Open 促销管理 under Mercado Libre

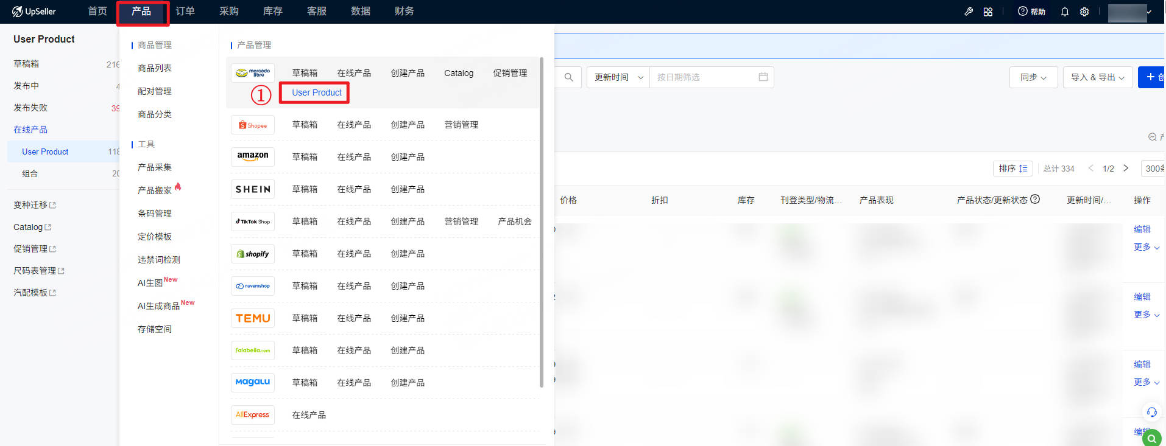pos(510,73)
